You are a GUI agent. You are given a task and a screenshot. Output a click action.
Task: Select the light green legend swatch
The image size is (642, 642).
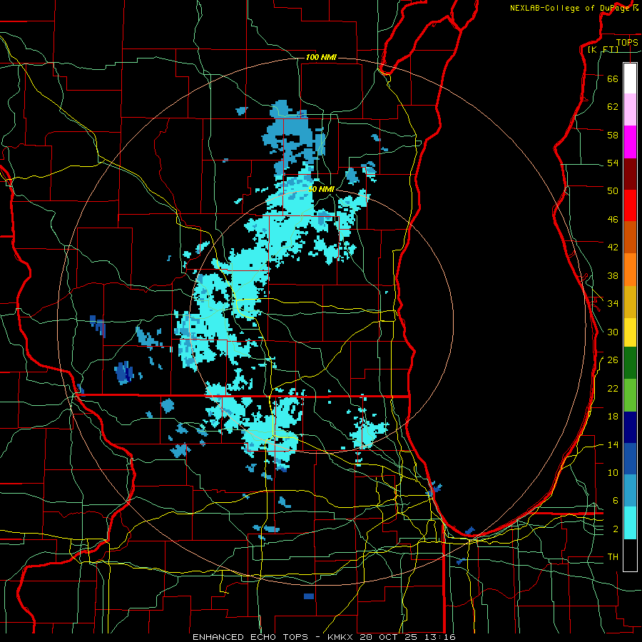630,395
